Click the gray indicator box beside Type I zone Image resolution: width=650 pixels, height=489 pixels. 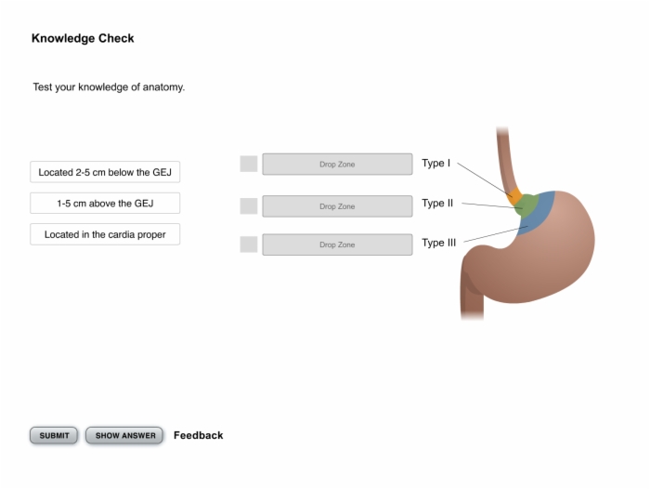[249, 164]
